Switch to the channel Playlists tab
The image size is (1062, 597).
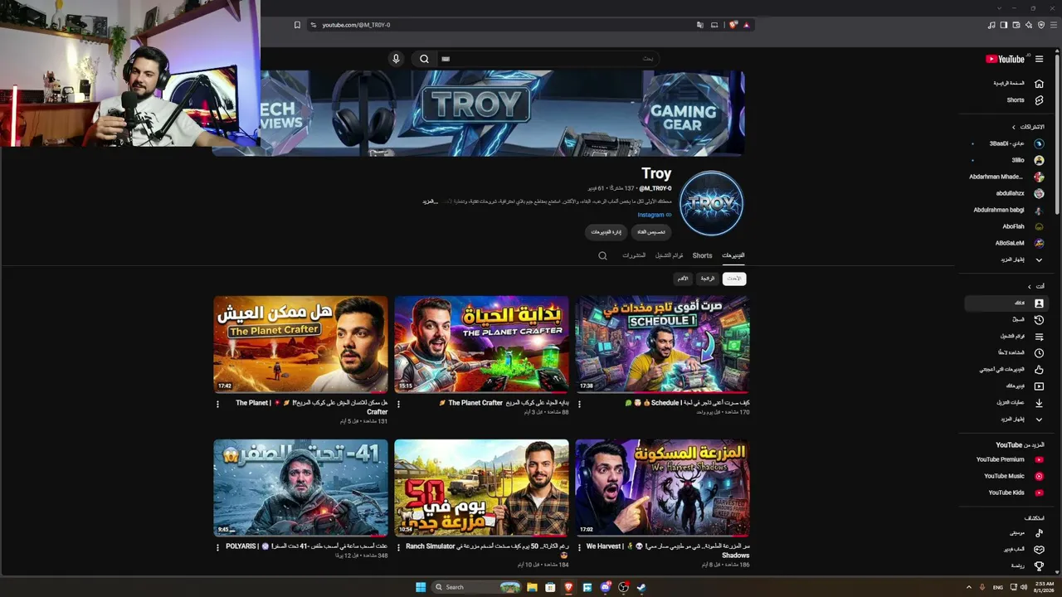pos(670,255)
